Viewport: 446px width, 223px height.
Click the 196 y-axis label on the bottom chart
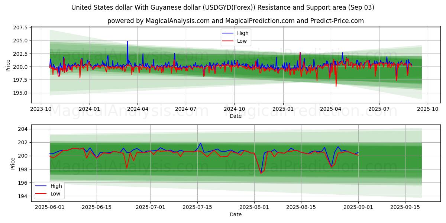pyautogui.click(x=23, y=182)
